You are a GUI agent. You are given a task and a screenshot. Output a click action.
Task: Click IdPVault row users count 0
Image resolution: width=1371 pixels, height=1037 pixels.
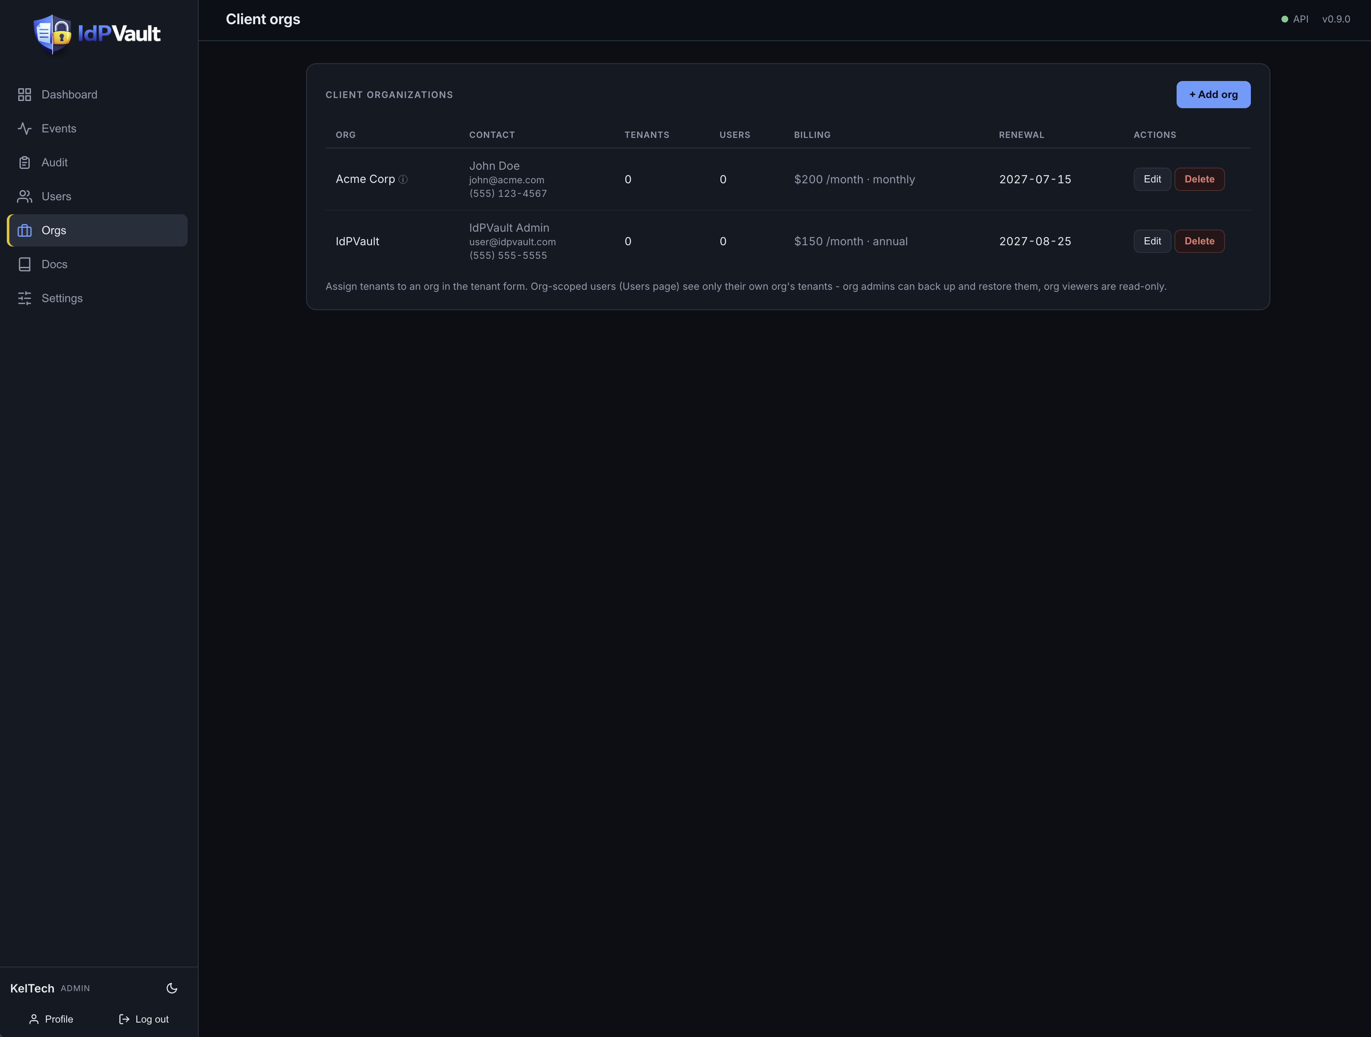723,241
